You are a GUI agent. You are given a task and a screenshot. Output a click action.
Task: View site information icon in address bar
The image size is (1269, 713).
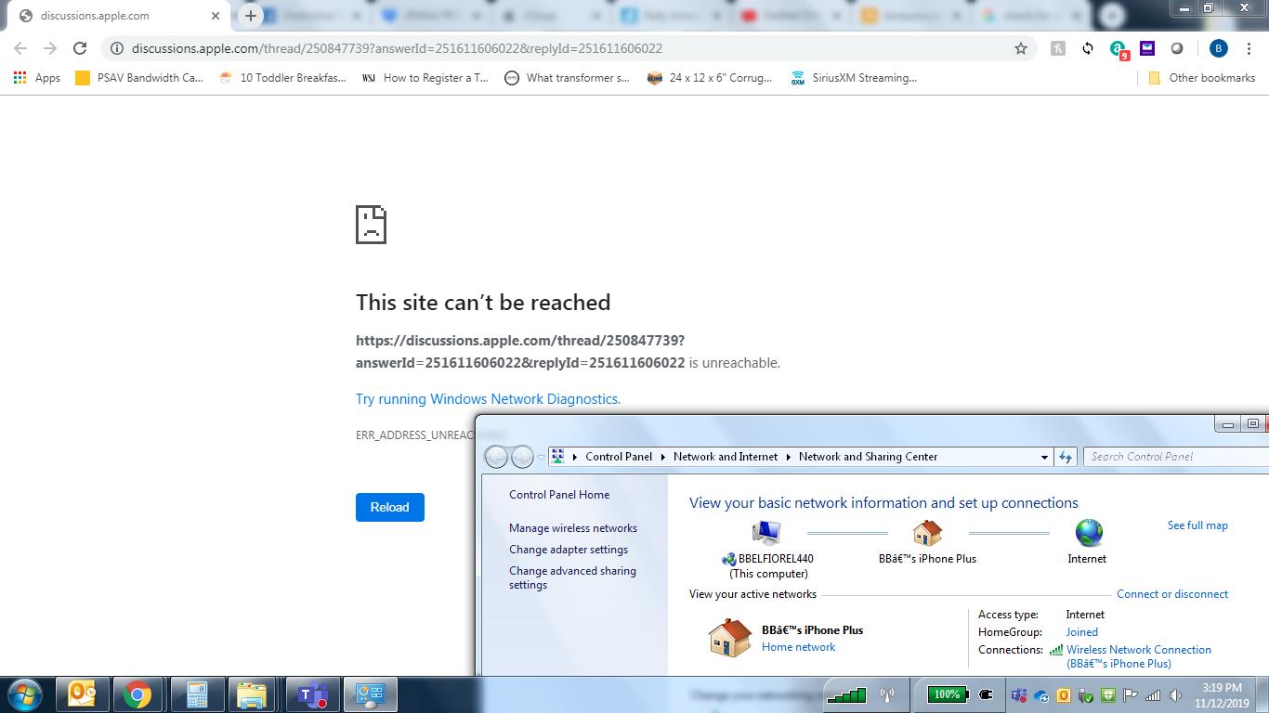point(116,48)
